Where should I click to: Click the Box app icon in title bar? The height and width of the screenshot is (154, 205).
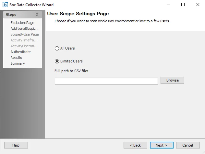pos(5,5)
